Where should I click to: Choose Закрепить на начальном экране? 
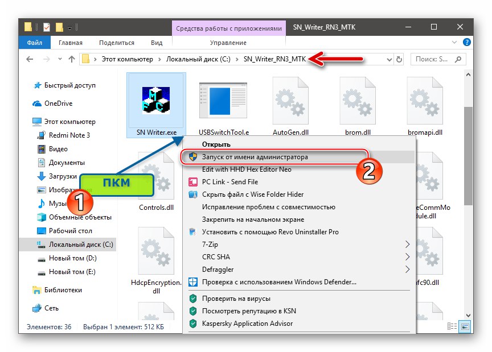point(299,220)
